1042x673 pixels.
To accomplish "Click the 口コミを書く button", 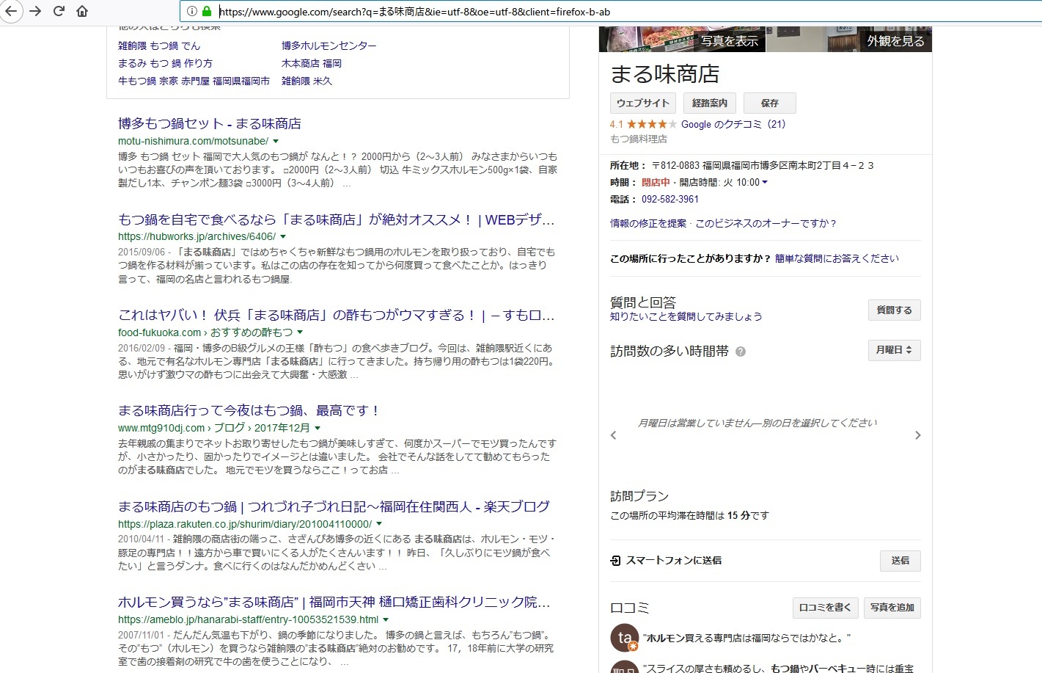I will (825, 608).
